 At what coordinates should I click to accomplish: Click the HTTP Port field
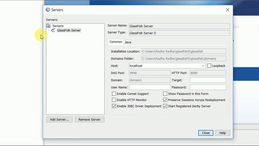coord(208,73)
